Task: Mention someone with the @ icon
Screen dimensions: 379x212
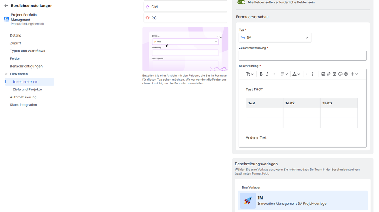Action: [x=340, y=74]
